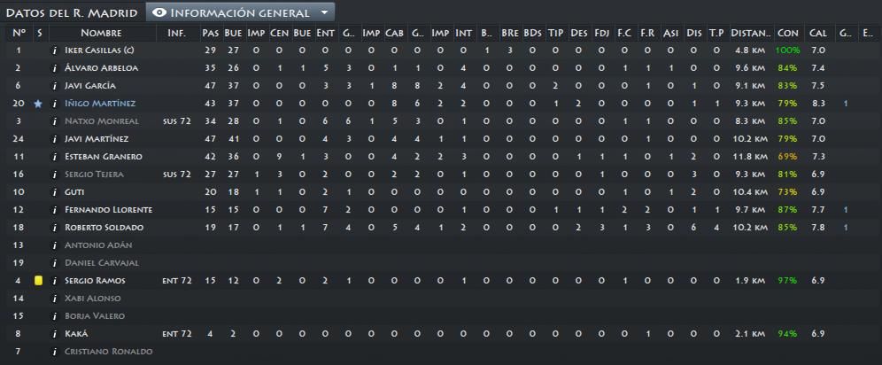Sort by Nº shirt number column

point(19,33)
